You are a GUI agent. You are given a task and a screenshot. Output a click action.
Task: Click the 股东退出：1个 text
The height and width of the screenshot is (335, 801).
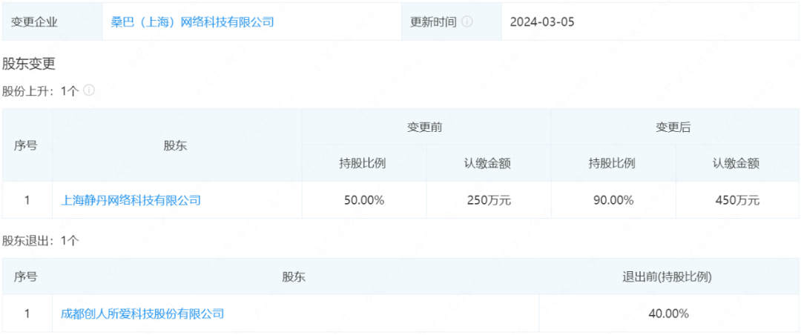pos(40,241)
